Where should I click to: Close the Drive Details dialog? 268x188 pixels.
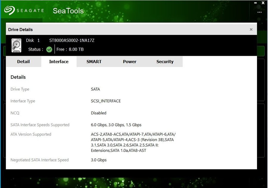pyautogui.click(x=251, y=29)
